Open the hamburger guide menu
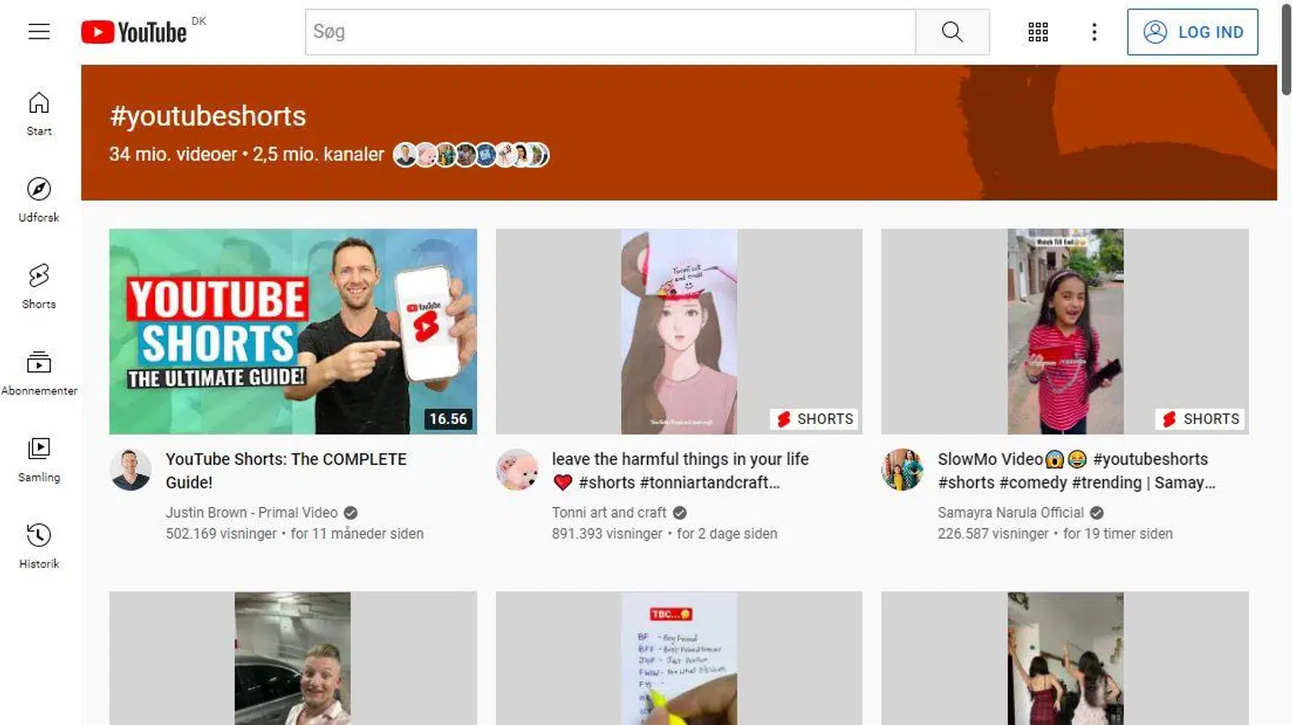The height and width of the screenshot is (725, 1292). (39, 32)
